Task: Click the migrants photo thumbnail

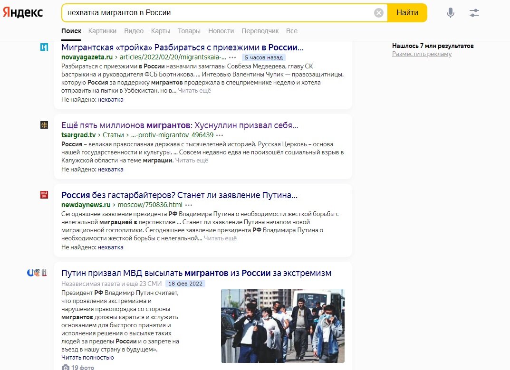Action: click(x=282, y=325)
